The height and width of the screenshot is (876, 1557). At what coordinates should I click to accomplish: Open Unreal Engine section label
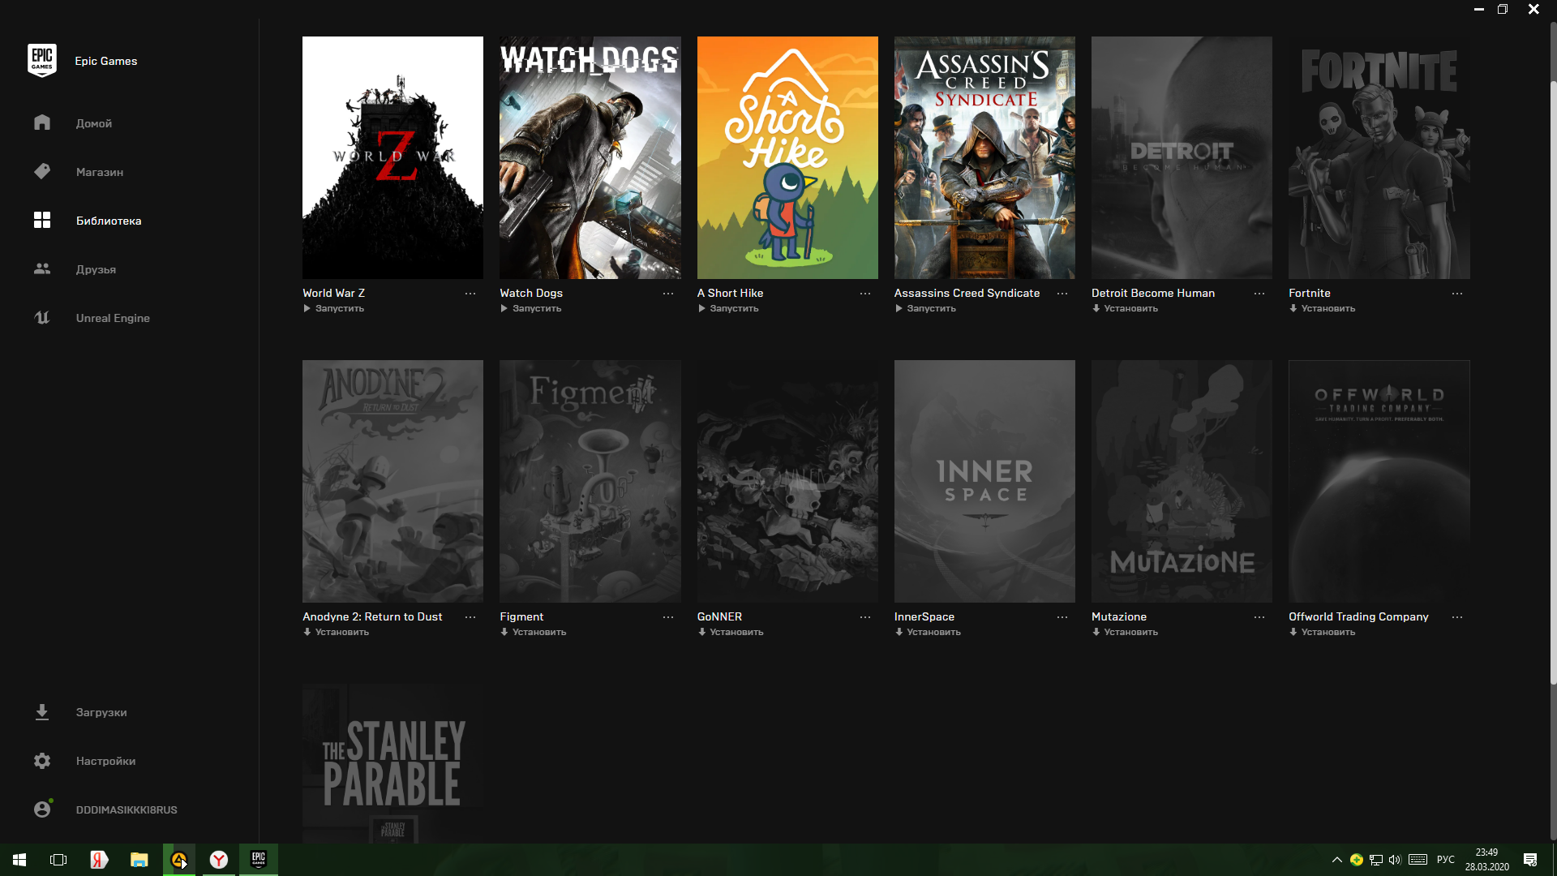coord(113,318)
